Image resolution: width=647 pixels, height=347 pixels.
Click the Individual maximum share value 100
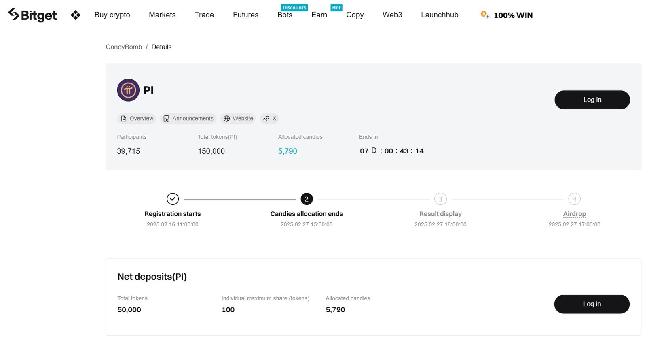228,310
